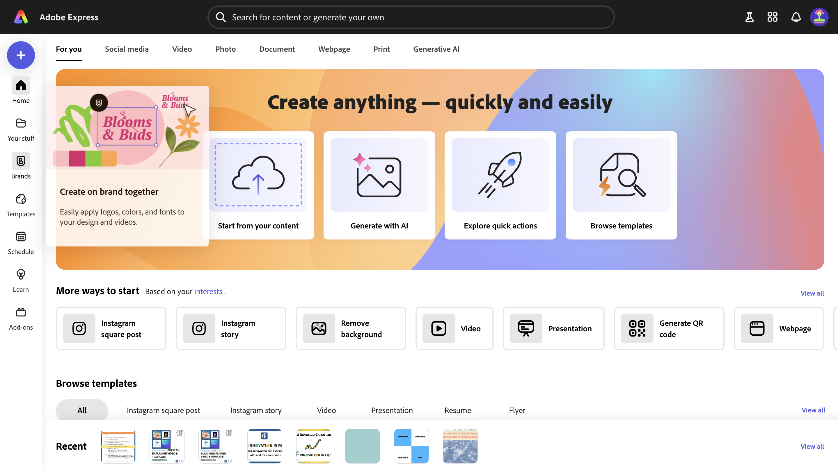Click View all in Recent row
Viewport: 838px width, 472px height.
pyautogui.click(x=812, y=446)
